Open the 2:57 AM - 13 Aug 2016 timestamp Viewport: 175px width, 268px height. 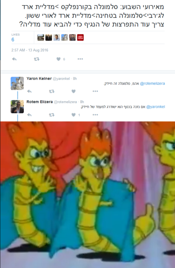pyautogui.click(x=30, y=50)
